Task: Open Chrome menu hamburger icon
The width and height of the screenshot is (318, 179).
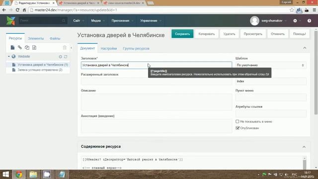Action: (314, 10)
